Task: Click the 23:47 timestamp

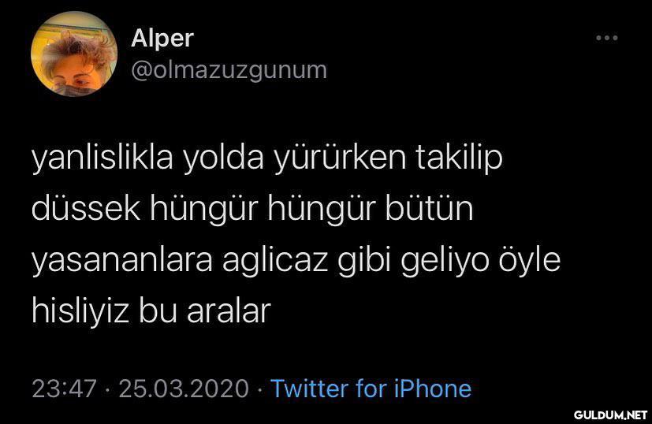Action: pos(64,389)
